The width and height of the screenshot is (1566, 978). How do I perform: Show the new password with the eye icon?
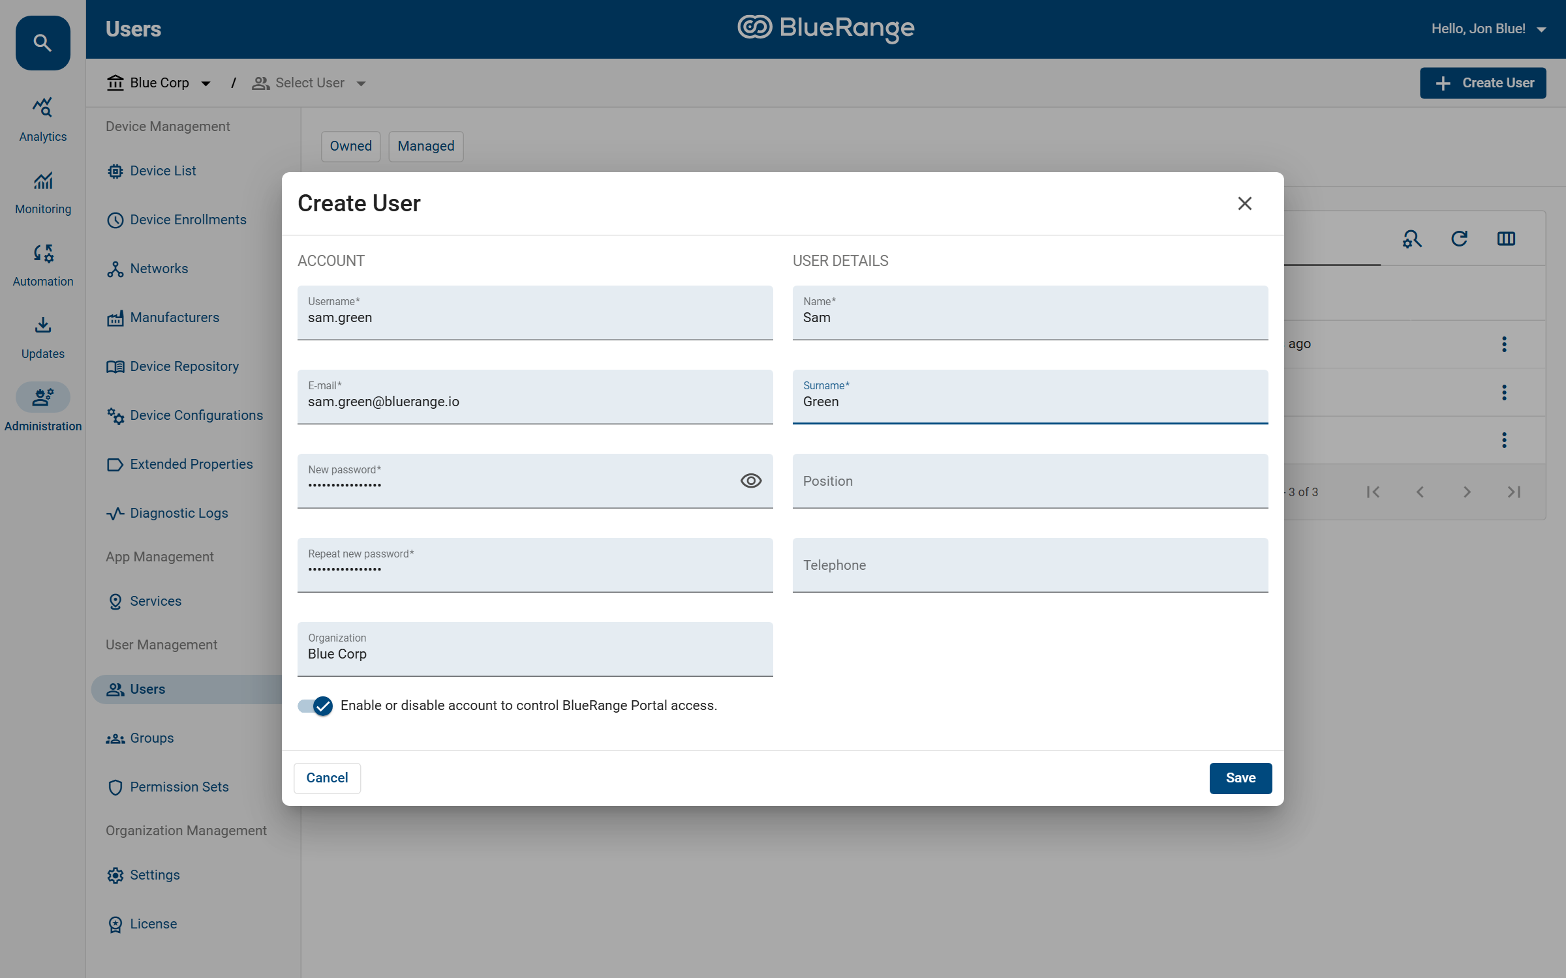(751, 481)
